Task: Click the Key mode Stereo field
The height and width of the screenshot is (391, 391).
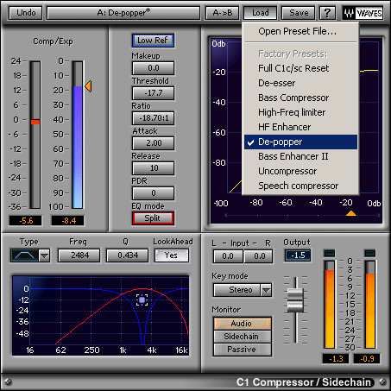Action: 237,290
